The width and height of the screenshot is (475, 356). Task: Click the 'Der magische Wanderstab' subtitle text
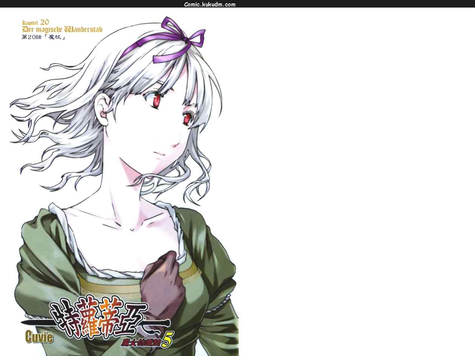coord(62,29)
